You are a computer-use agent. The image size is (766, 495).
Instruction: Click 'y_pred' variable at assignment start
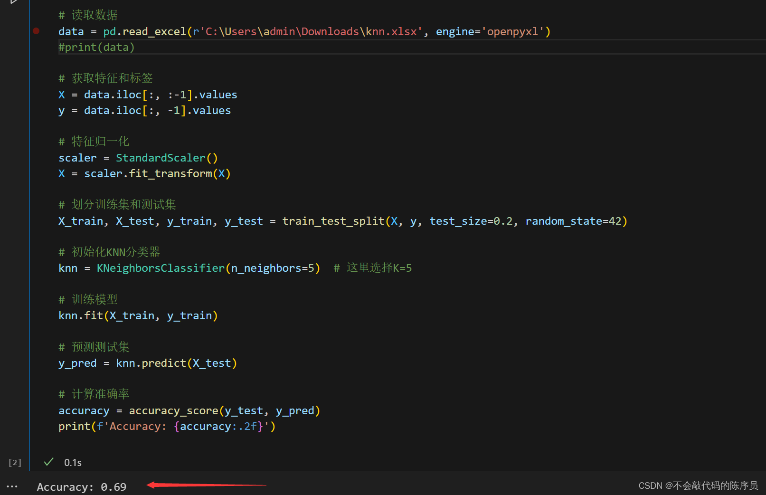(77, 363)
